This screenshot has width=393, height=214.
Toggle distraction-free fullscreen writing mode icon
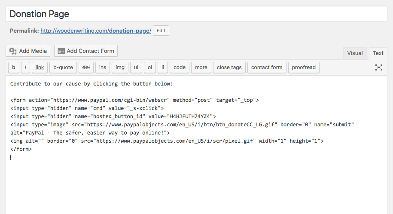(378, 67)
